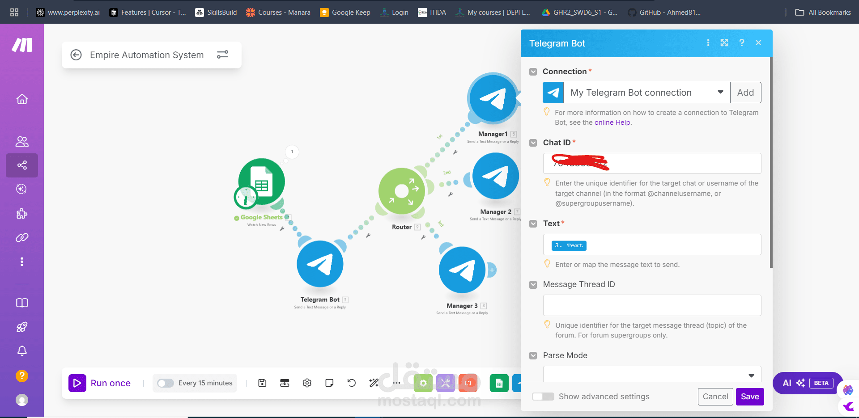Toggle the Message Thread ID map checkbox
Screen dimensions: 859x418
click(533, 285)
